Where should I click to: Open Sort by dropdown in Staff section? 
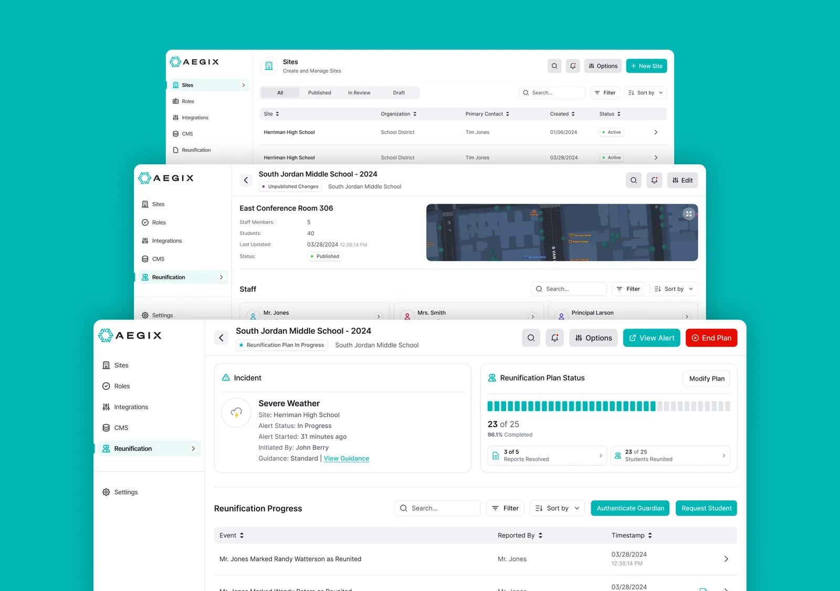pyautogui.click(x=674, y=289)
